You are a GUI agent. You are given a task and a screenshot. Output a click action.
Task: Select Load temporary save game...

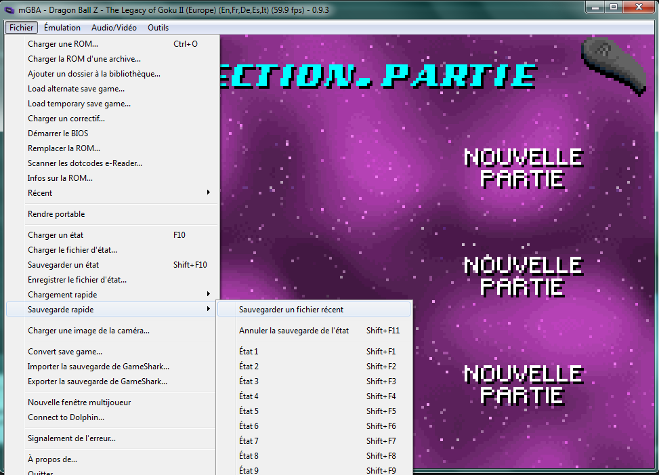click(x=112, y=104)
